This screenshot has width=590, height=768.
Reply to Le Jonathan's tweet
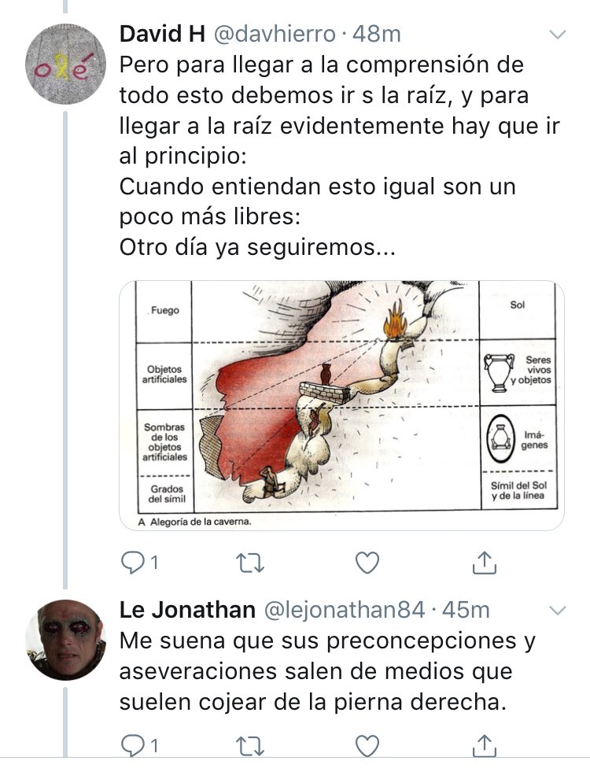pyautogui.click(x=139, y=746)
